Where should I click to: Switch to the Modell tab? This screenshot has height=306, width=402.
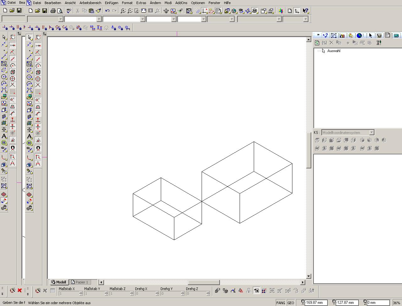(x=59, y=282)
